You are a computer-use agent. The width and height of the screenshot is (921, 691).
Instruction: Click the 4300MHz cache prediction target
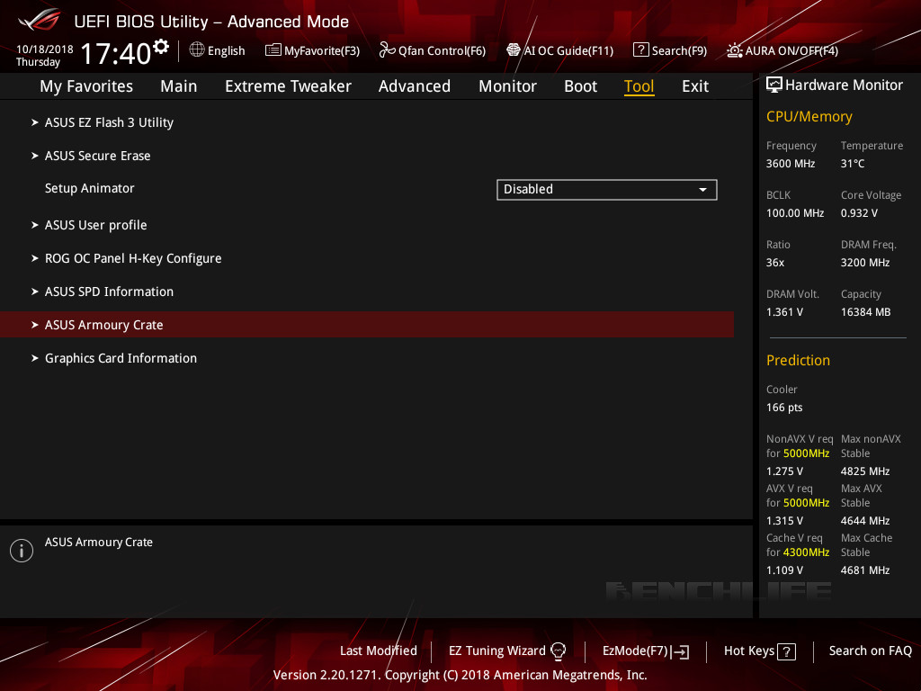pyautogui.click(x=806, y=552)
